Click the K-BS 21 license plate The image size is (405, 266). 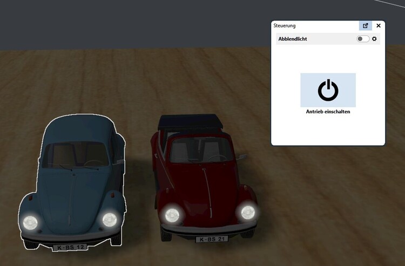tap(212, 239)
